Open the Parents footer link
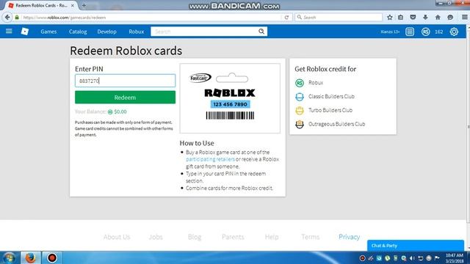The image size is (470, 264). [233, 237]
